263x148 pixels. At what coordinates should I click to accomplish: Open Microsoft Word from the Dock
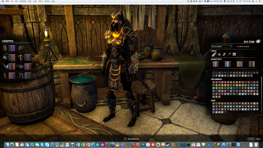tap(78, 145)
